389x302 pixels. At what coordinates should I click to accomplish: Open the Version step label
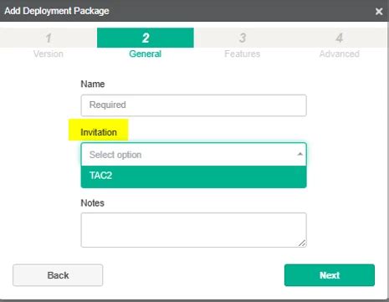point(49,54)
